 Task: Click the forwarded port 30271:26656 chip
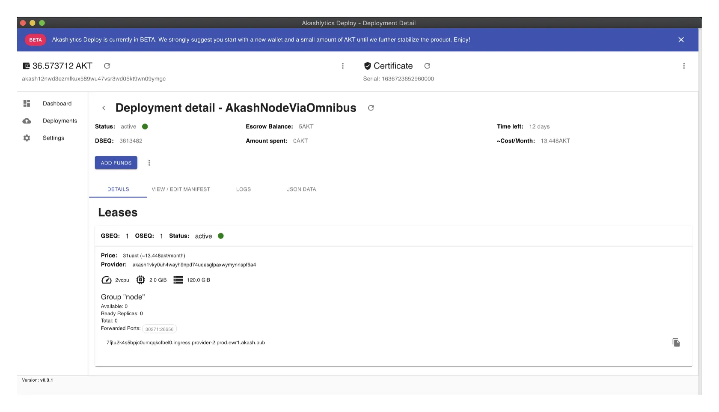(x=159, y=329)
